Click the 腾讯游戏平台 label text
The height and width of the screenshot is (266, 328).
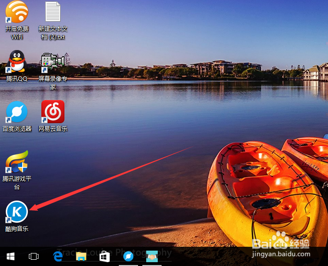[17, 183]
